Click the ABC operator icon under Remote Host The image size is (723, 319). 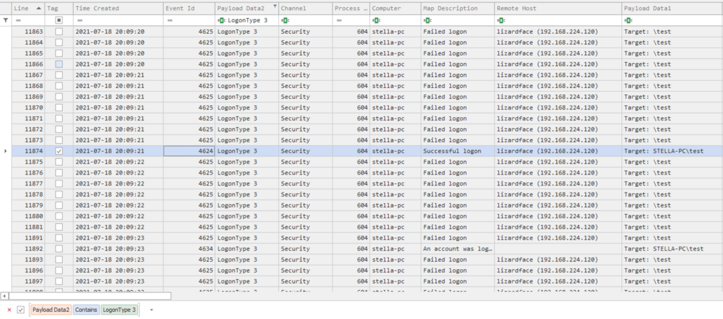[501, 20]
